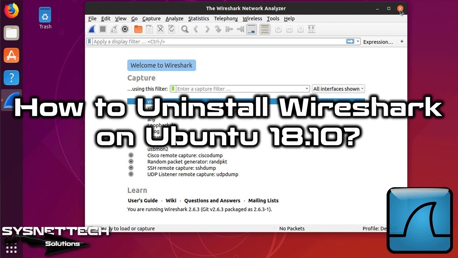Open the Edit menu
Screen dimensions: 458x258
(106, 19)
